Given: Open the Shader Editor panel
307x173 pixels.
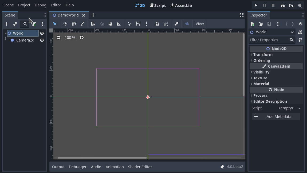Looking at the screenshot, I should point(140,167).
